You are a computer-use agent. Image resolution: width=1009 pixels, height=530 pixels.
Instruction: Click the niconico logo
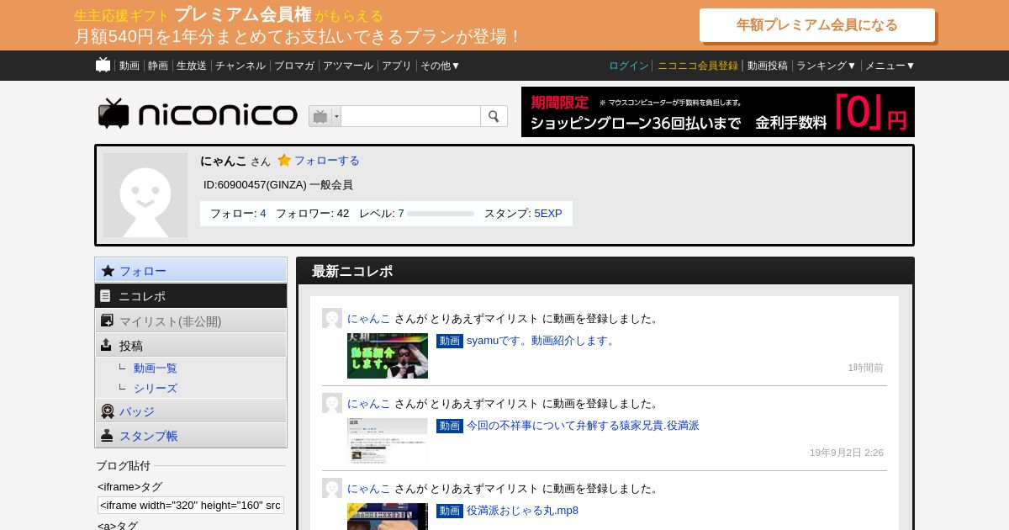pos(198,114)
